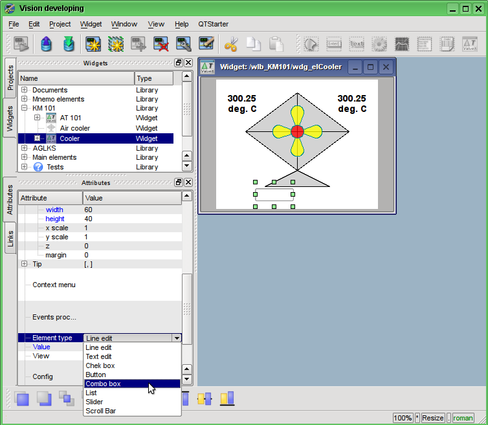Open the Element type dropdown arrow
Screen dimensions: 488x425
click(x=176, y=338)
